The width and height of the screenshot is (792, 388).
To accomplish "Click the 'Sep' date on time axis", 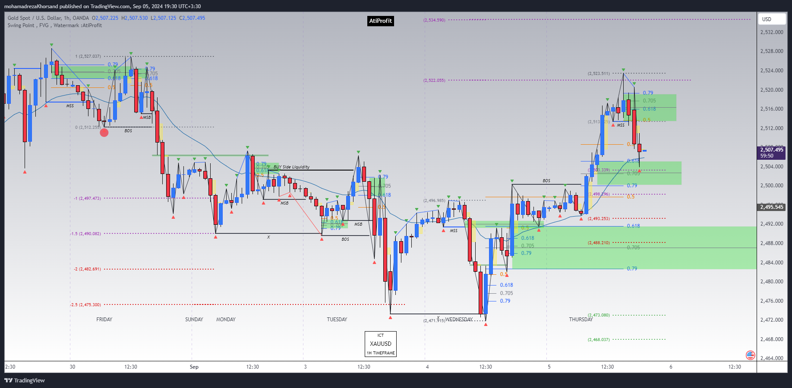I will pyautogui.click(x=194, y=367).
